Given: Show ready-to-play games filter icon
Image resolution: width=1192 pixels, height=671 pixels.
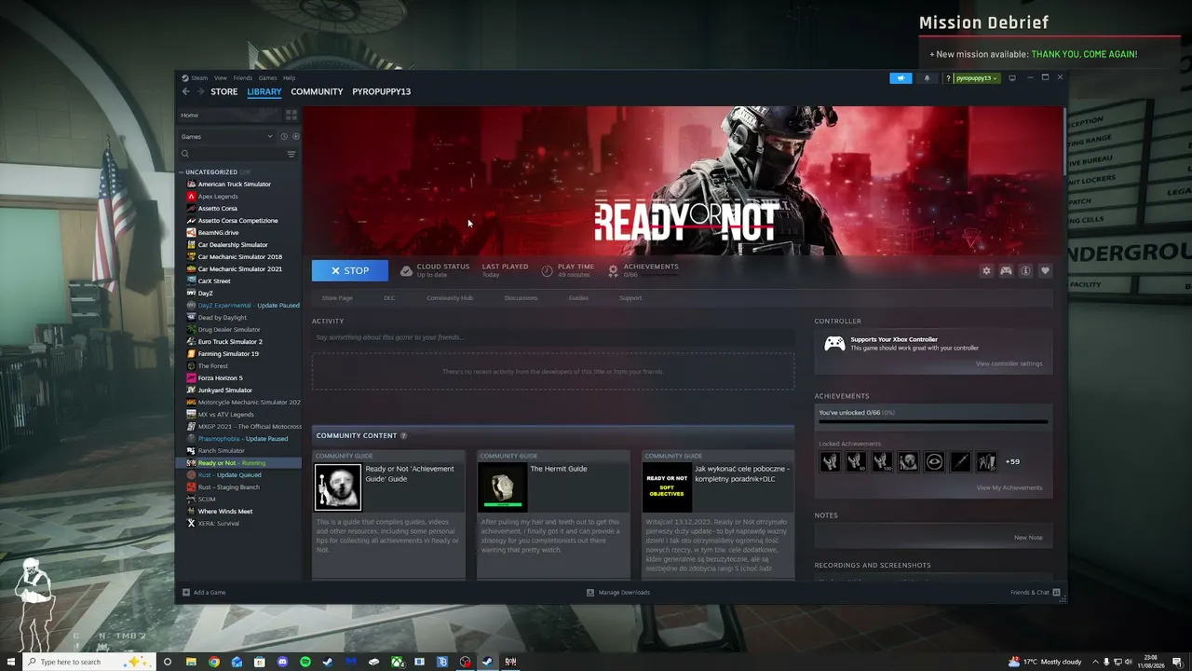Looking at the screenshot, I should (x=294, y=136).
